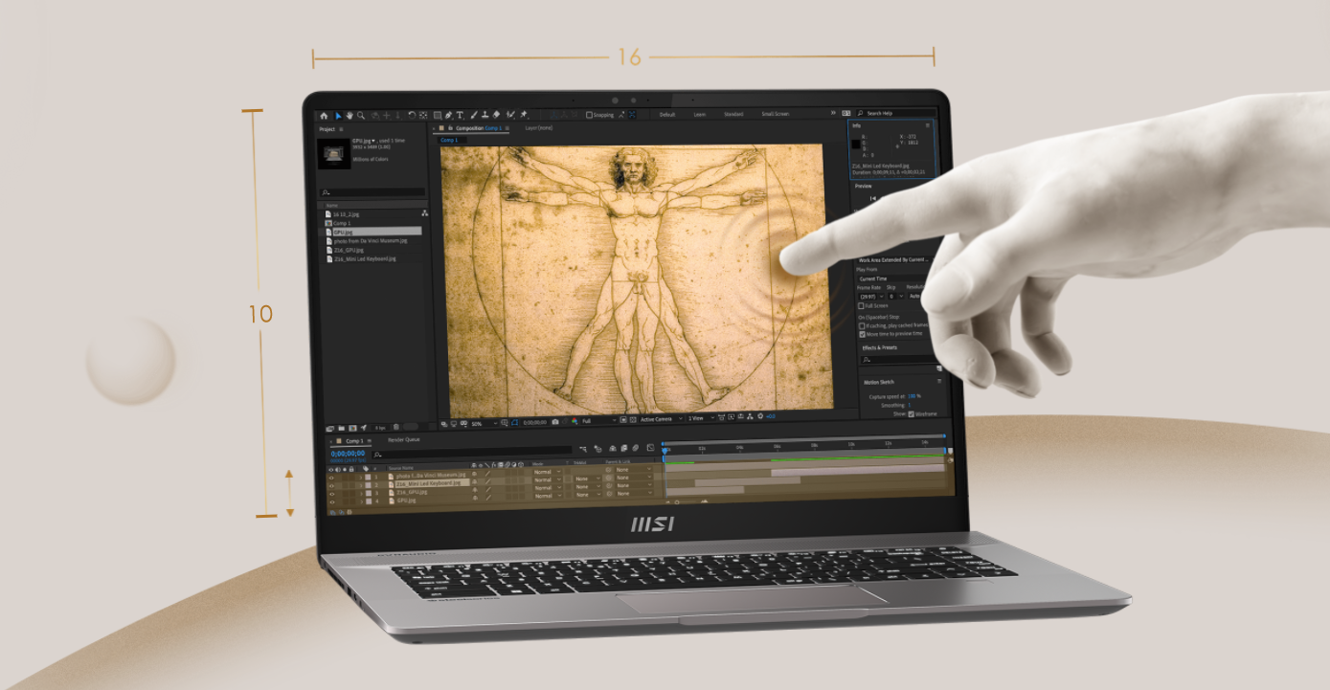Click the new folder icon in Project panel

341,428
